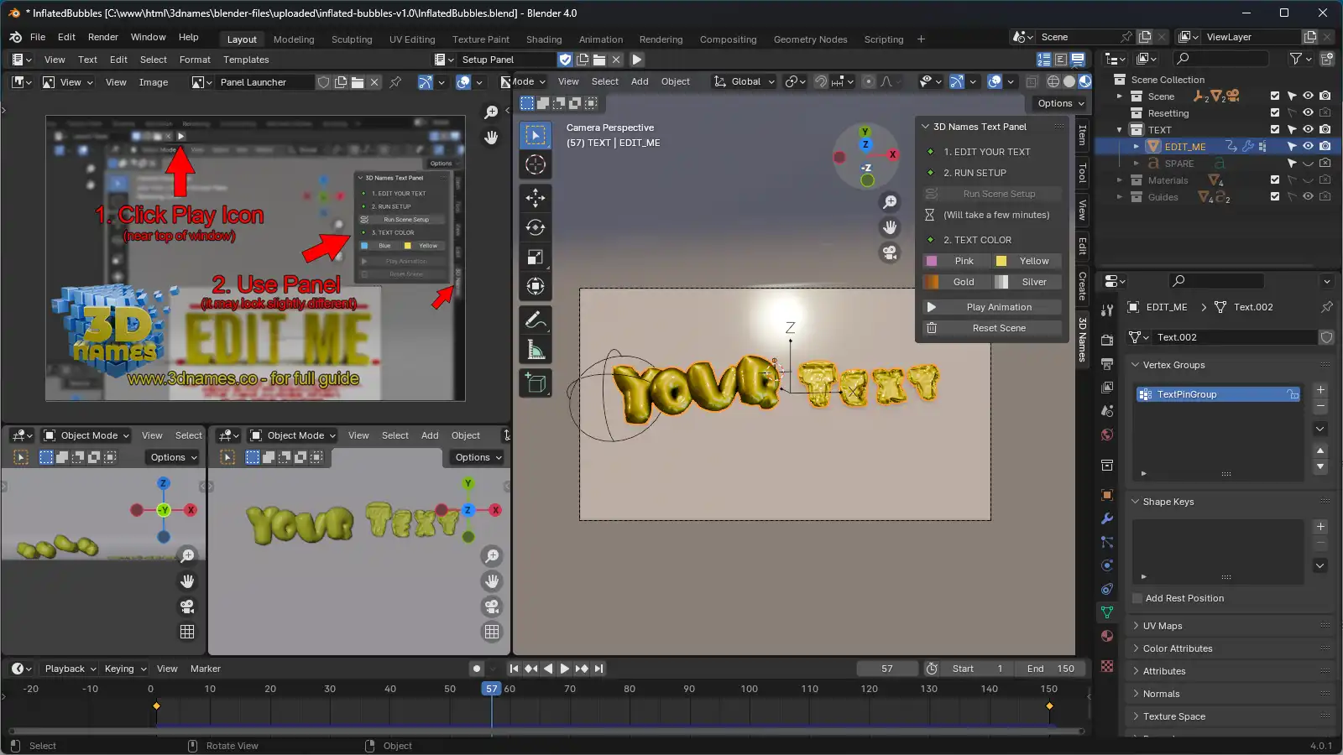Image resolution: width=1343 pixels, height=755 pixels.
Task: Activate the Cursor tool
Action: pyautogui.click(x=536, y=164)
